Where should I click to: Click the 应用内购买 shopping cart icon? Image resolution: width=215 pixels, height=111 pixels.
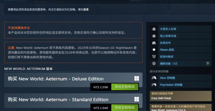coord(154,57)
